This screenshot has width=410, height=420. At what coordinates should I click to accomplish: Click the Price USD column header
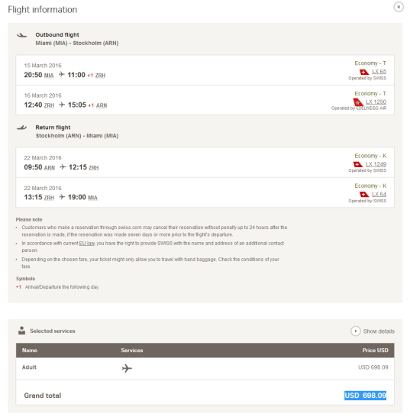pyautogui.click(x=375, y=350)
